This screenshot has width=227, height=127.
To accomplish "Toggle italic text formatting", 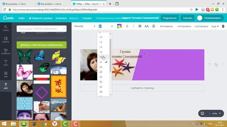I will click(133, 26).
